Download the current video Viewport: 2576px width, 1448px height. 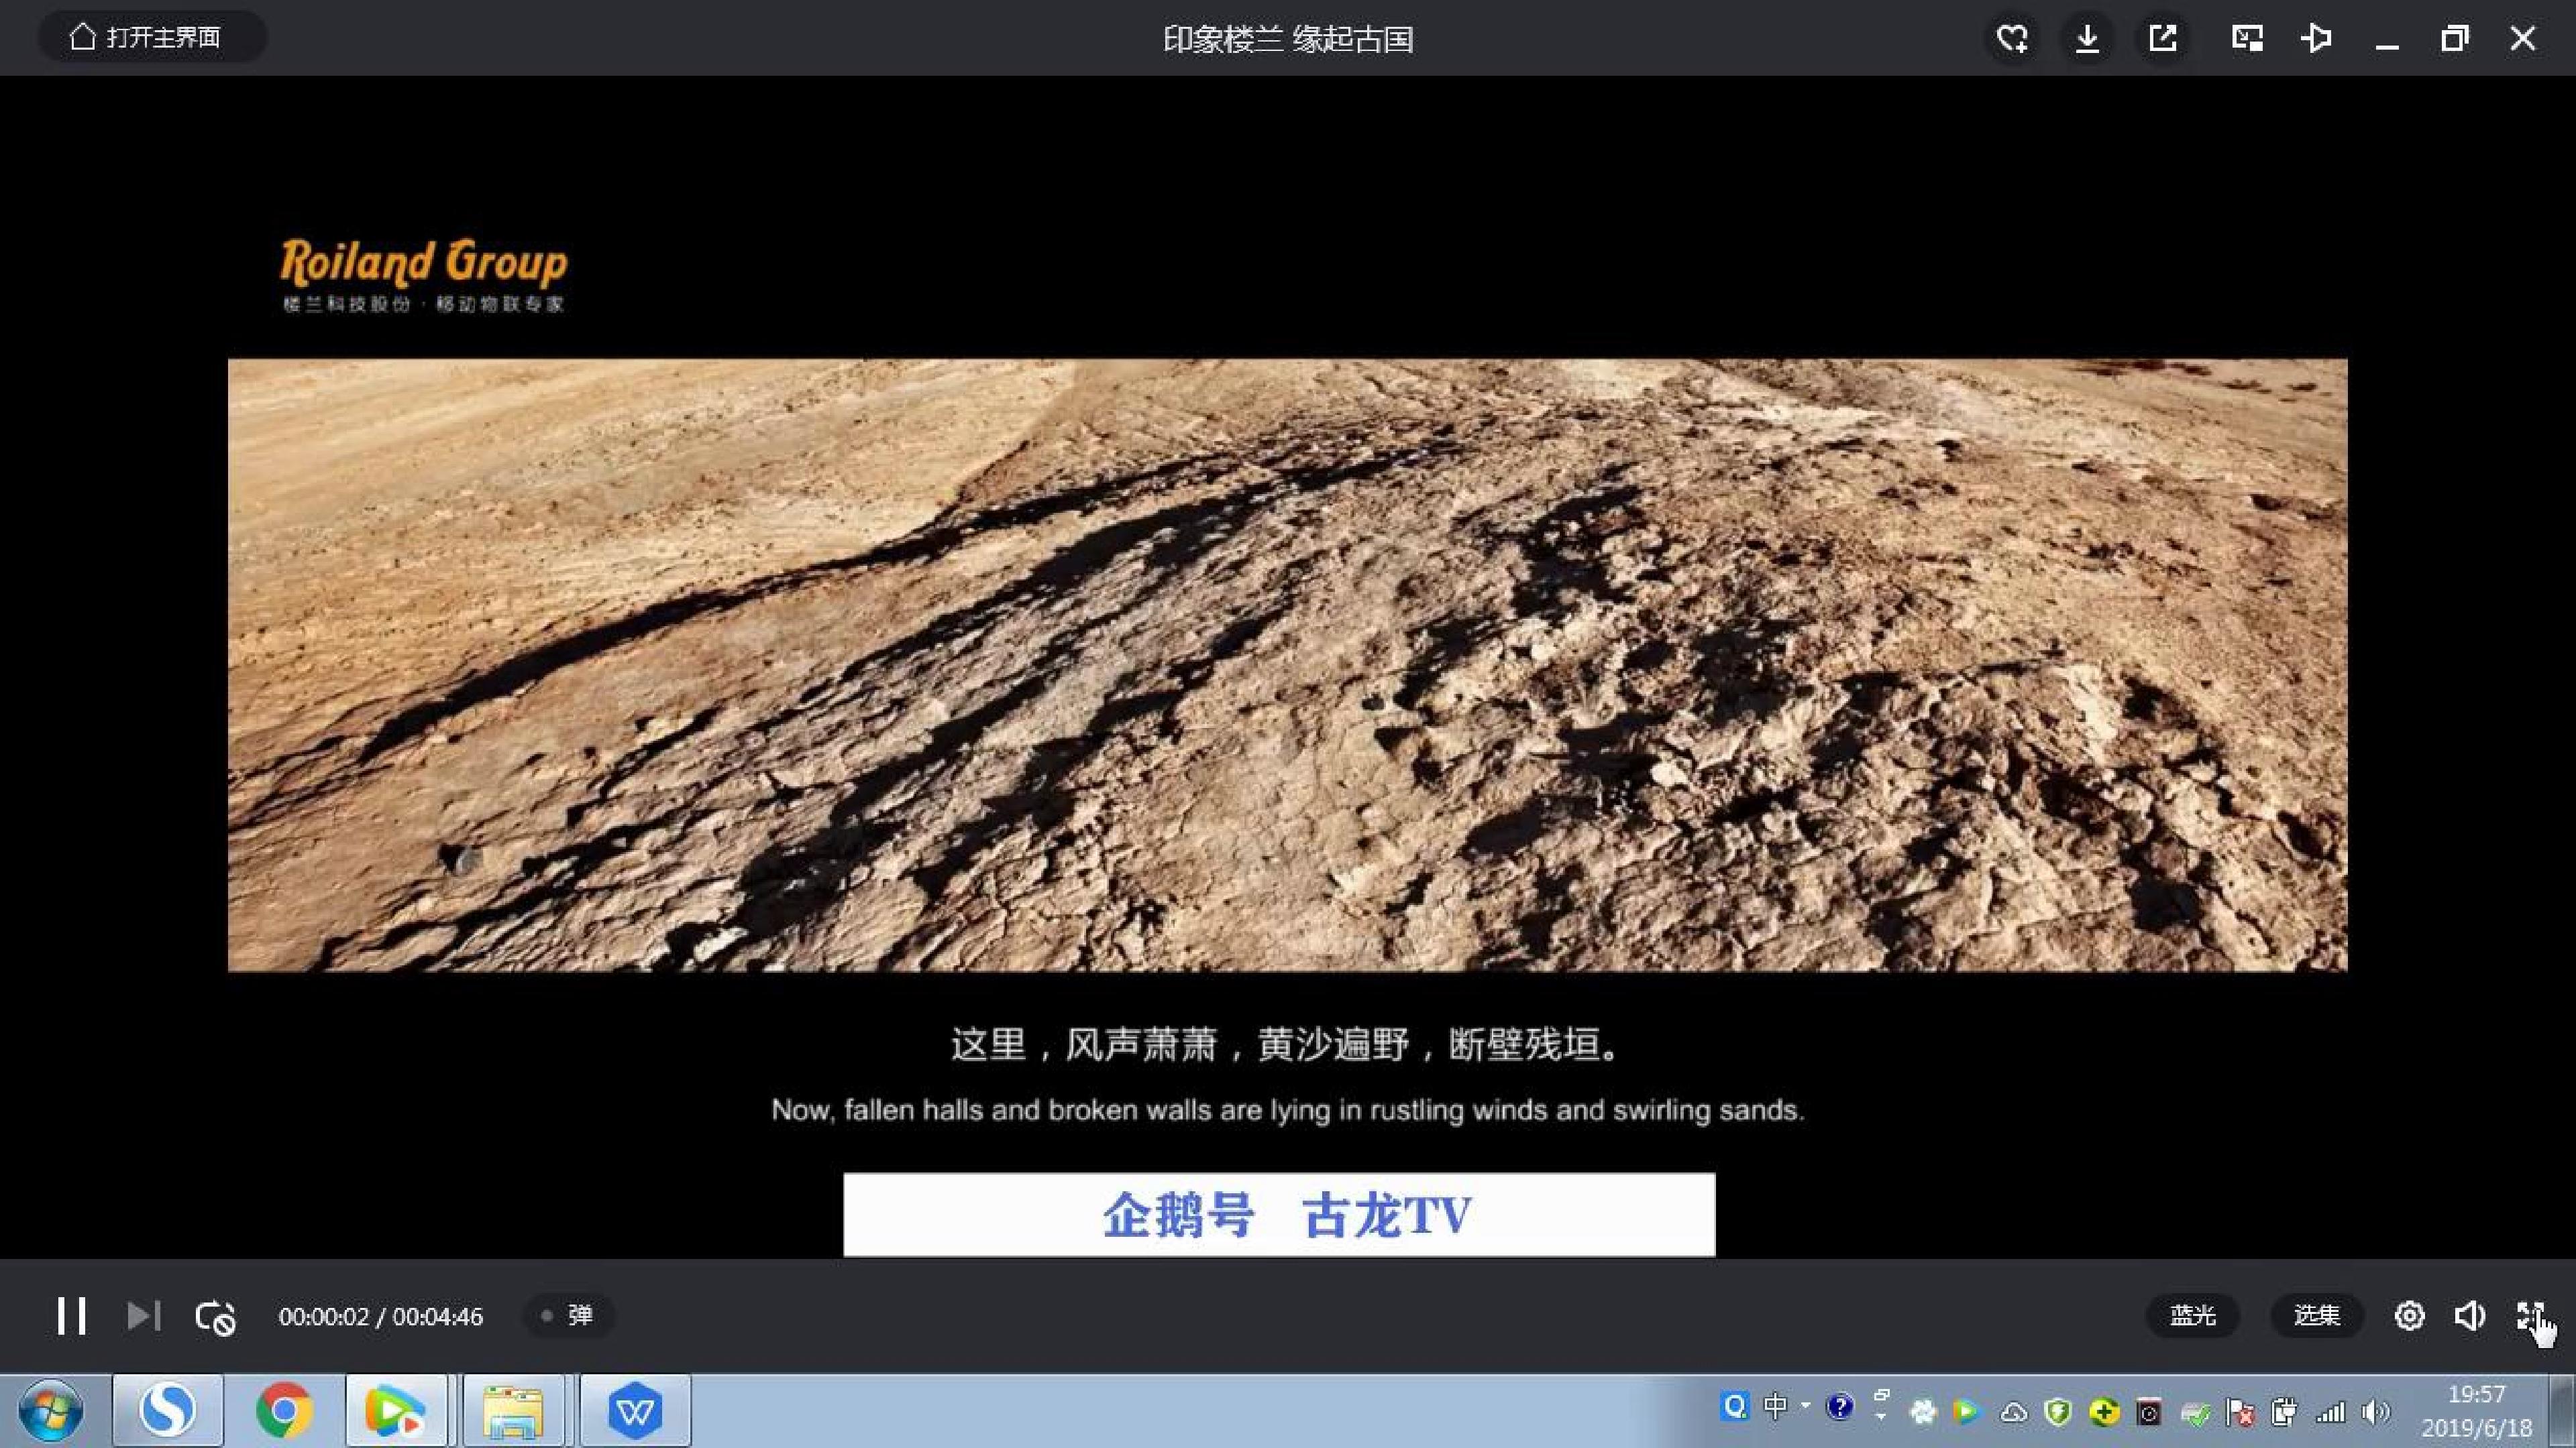point(2087,39)
